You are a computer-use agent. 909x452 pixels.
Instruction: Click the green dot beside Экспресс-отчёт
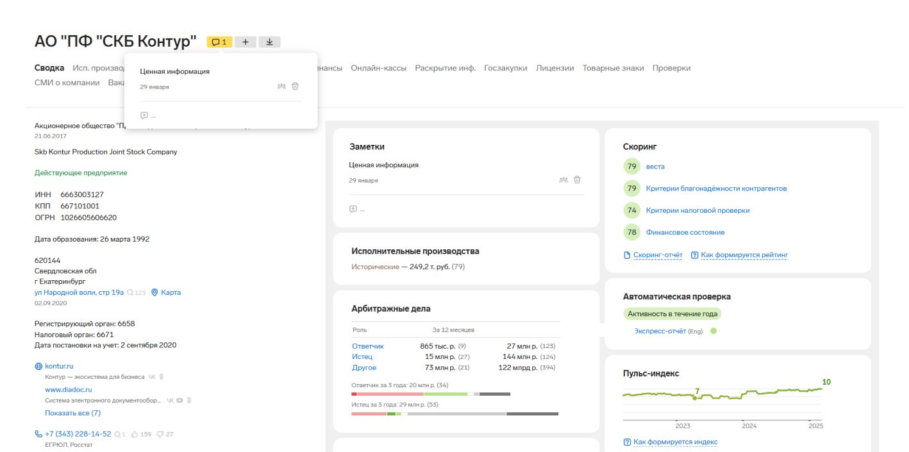pyautogui.click(x=713, y=331)
